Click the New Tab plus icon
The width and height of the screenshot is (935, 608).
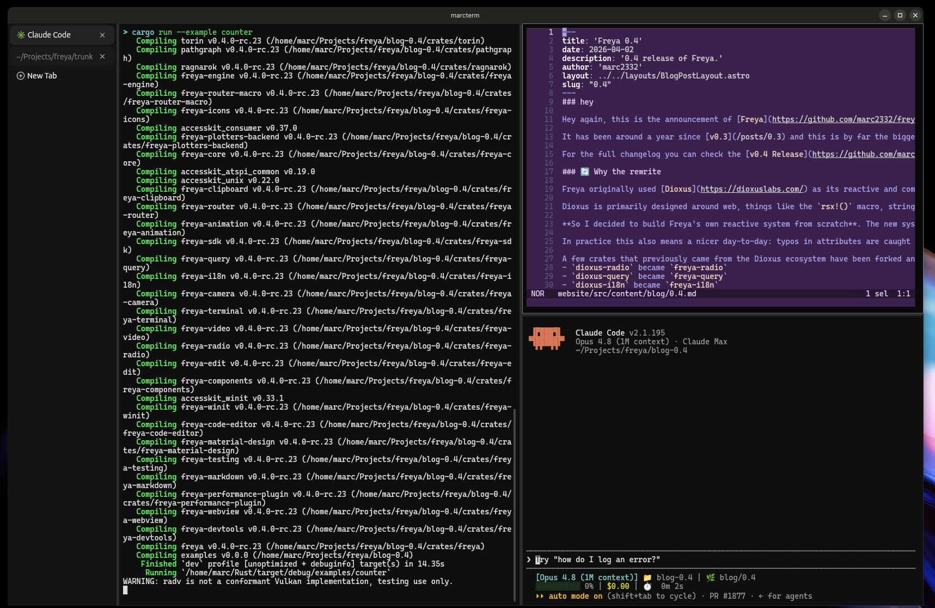[x=21, y=76]
